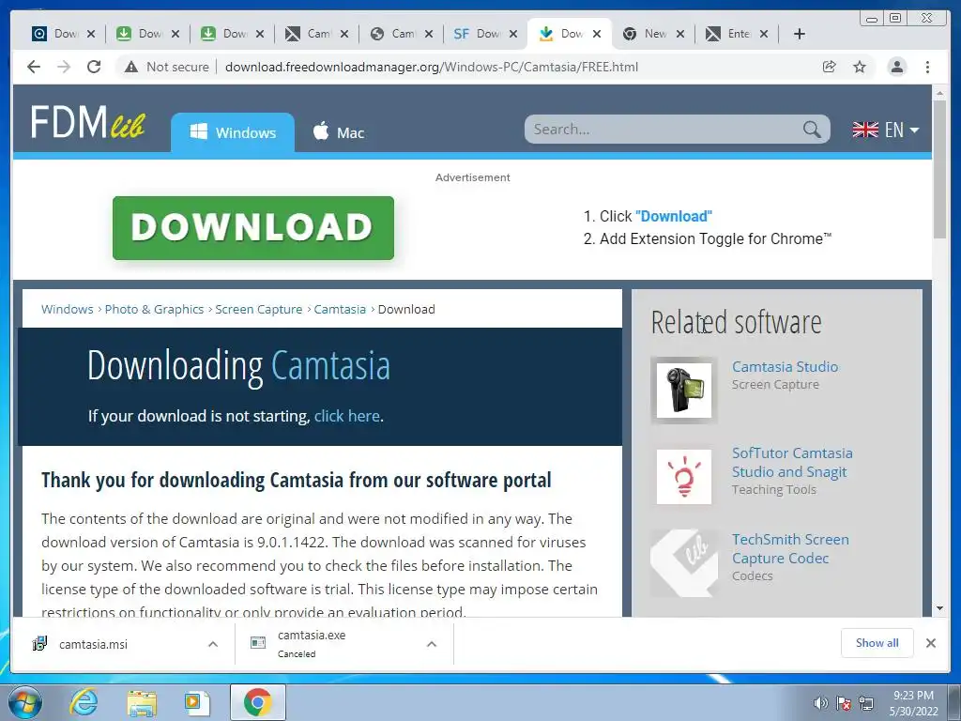Open Windows Explorer folder in taskbar
The image size is (961, 721).
pyautogui.click(x=142, y=702)
